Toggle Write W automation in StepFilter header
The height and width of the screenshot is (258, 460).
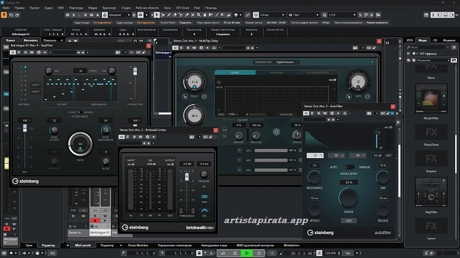[x=32, y=52]
